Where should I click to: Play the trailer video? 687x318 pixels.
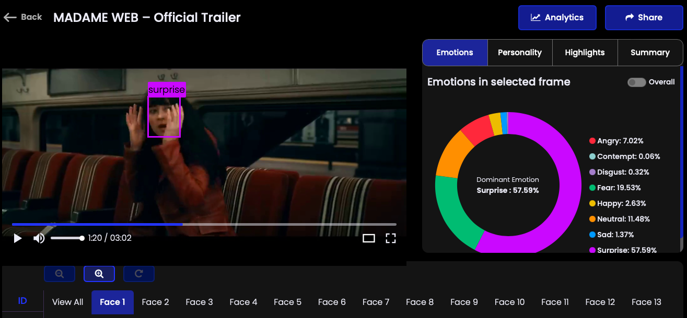[x=18, y=238]
